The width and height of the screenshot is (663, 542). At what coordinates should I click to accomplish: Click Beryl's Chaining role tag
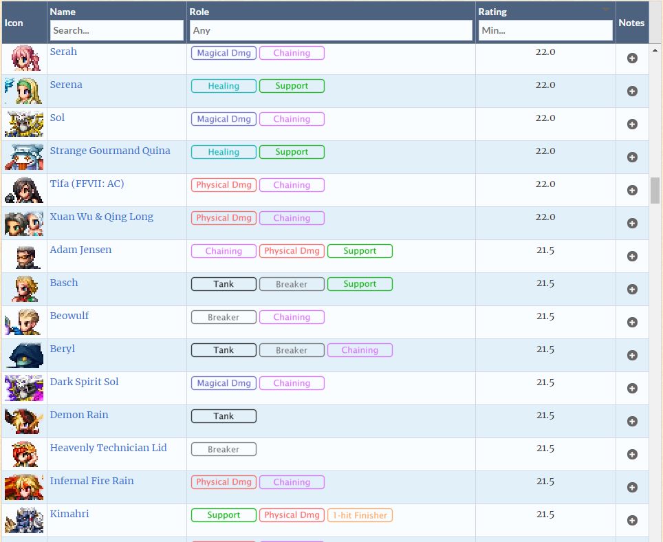coord(360,350)
